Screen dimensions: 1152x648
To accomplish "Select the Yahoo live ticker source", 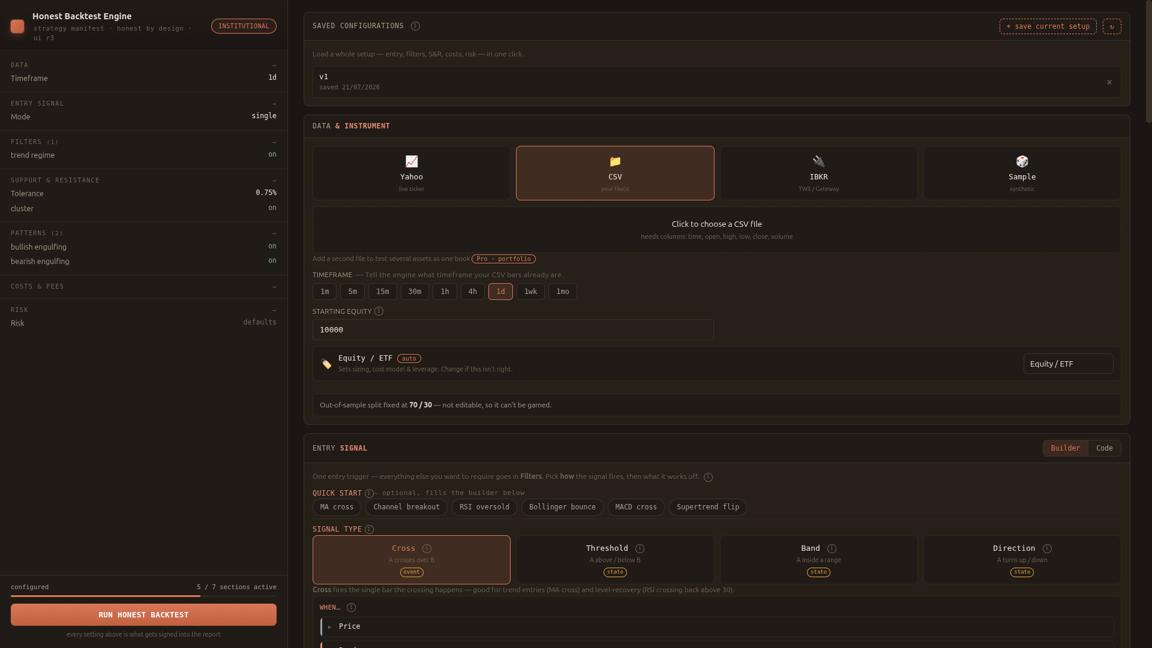I will click(412, 173).
